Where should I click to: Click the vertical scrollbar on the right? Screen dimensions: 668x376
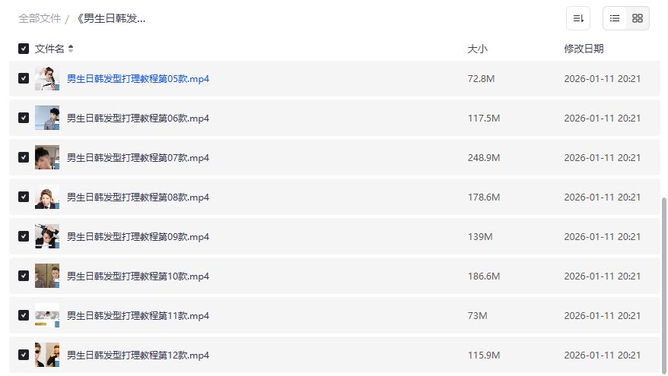[664, 281]
